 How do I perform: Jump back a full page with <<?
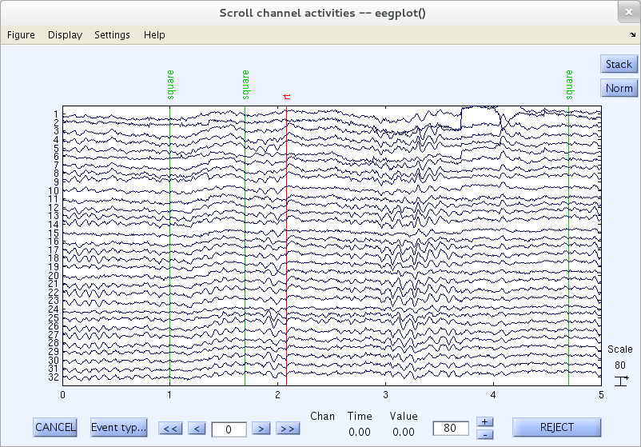click(170, 429)
